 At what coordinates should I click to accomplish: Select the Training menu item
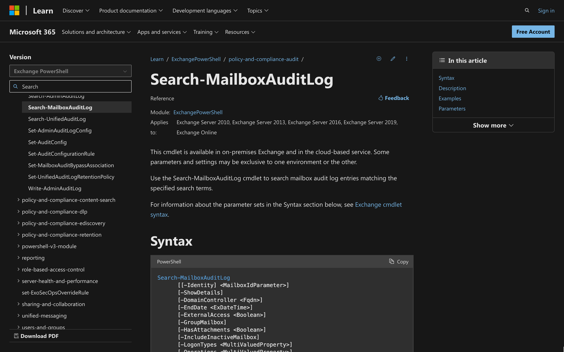tap(206, 31)
